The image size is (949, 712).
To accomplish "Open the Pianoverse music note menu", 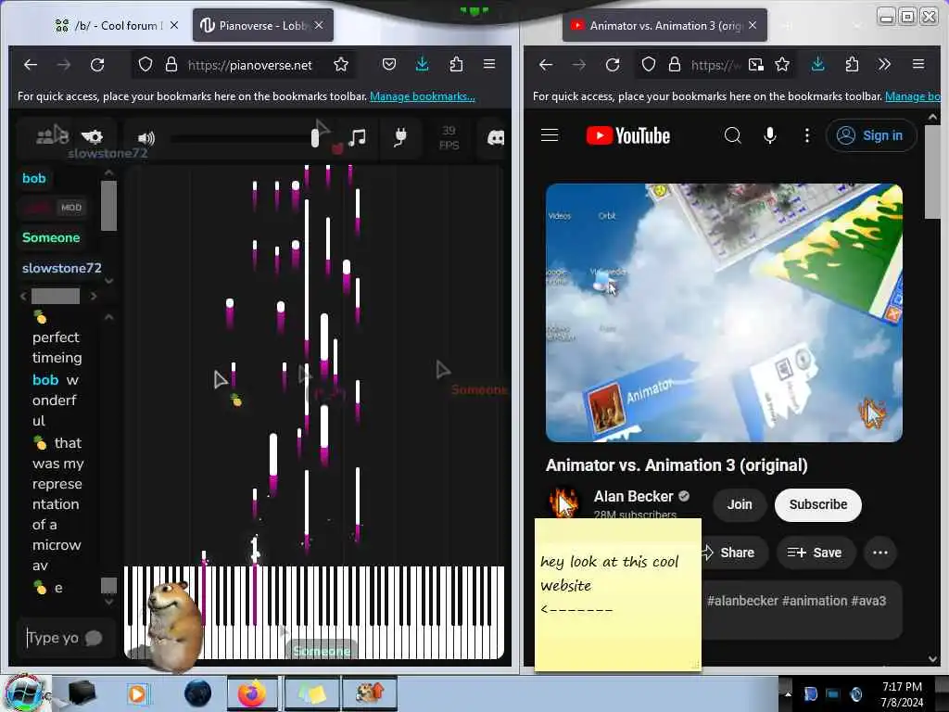I will click(x=357, y=137).
